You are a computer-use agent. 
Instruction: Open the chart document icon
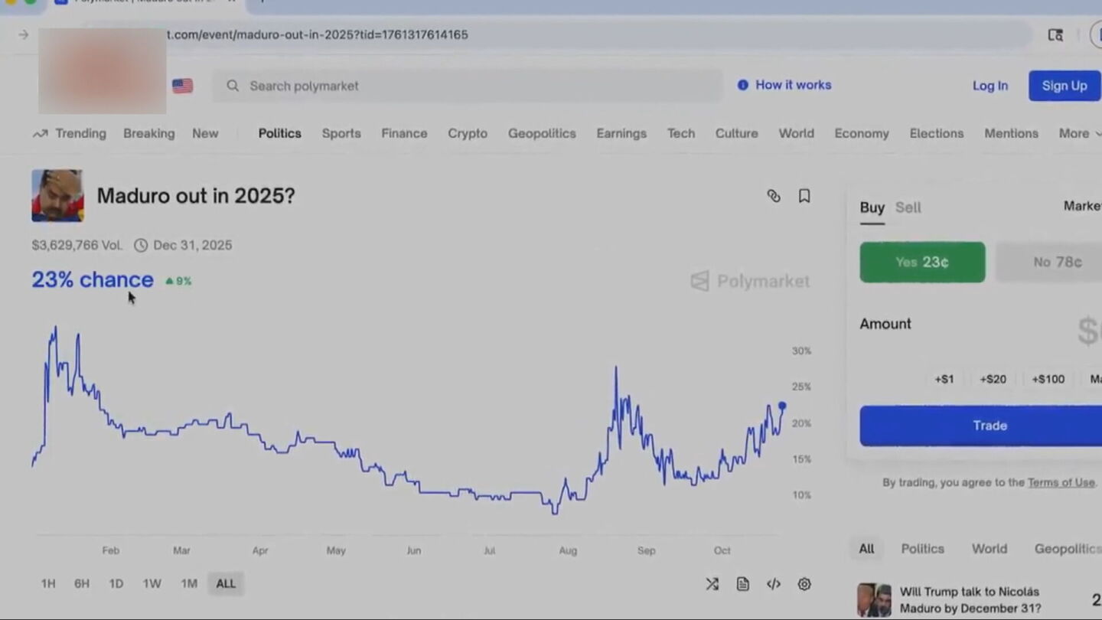tap(742, 584)
